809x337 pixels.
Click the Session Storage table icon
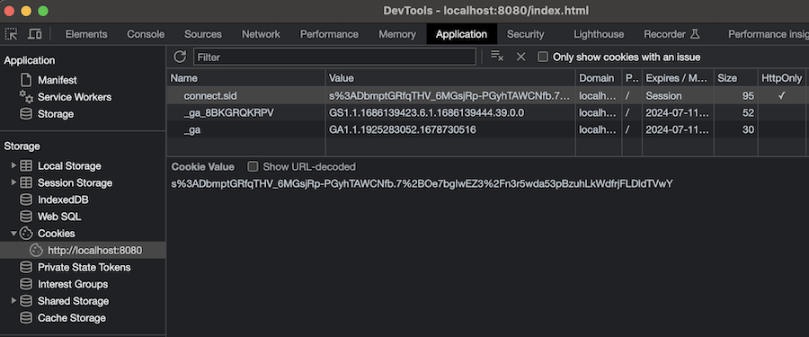pos(26,182)
